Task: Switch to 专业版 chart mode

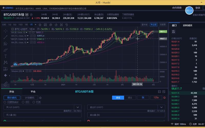Action: 153,25
